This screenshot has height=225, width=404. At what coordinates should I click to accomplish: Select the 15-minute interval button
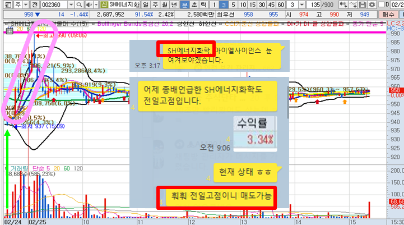[253, 4]
